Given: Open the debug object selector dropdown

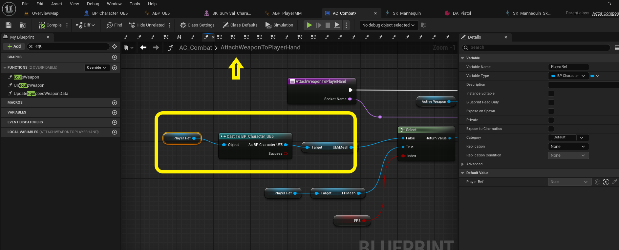Looking at the screenshot, I should point(388,25).
